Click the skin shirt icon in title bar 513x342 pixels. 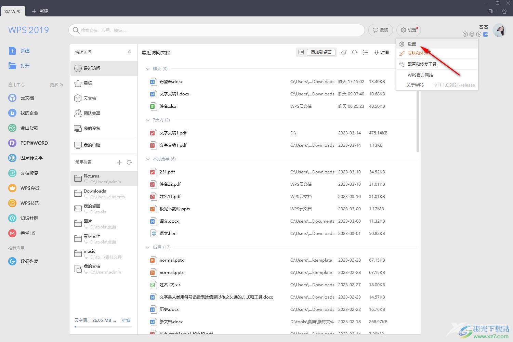point(504,11)
